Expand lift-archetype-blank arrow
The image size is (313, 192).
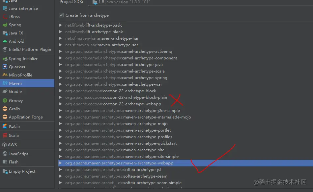coord(61,32)
